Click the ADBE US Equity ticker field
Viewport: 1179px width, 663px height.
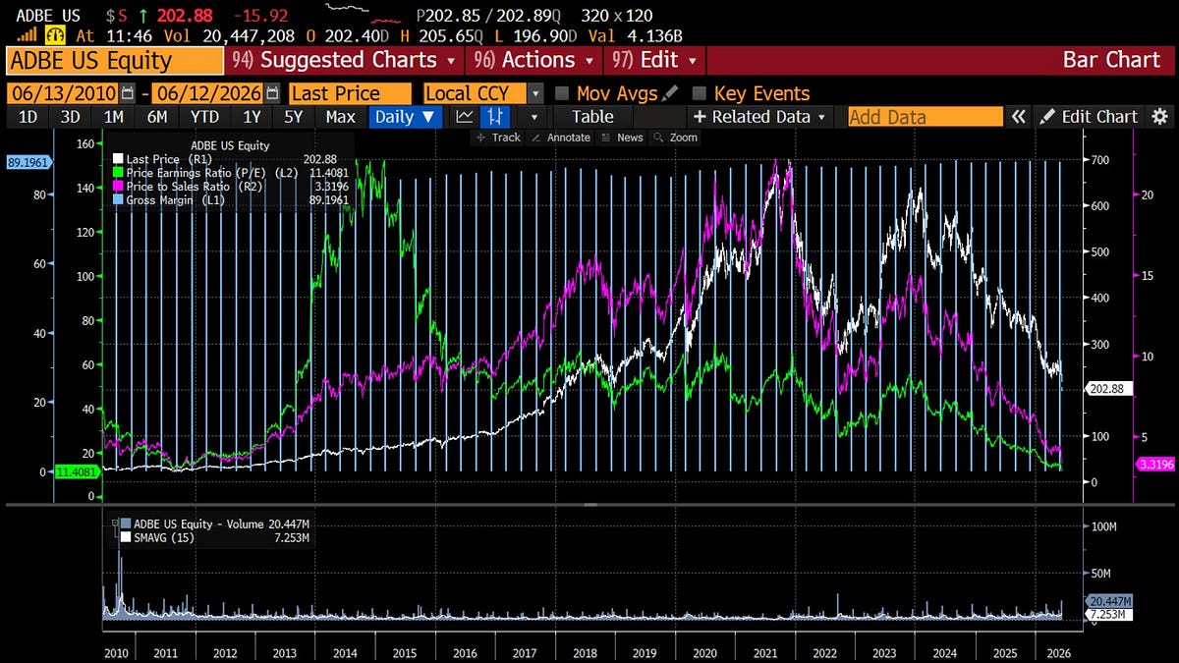[x=115, y=60]
